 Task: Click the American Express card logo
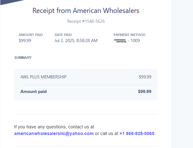point(120,40)
